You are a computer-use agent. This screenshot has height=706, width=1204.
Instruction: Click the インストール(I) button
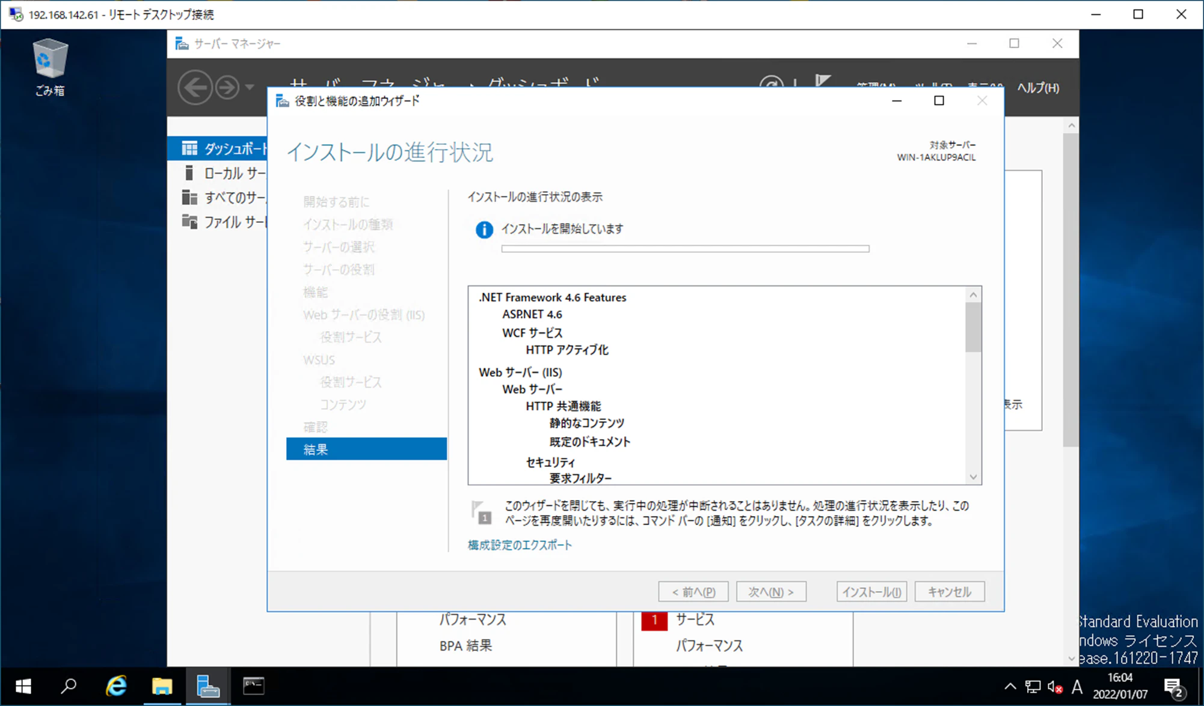coord(871,592)
